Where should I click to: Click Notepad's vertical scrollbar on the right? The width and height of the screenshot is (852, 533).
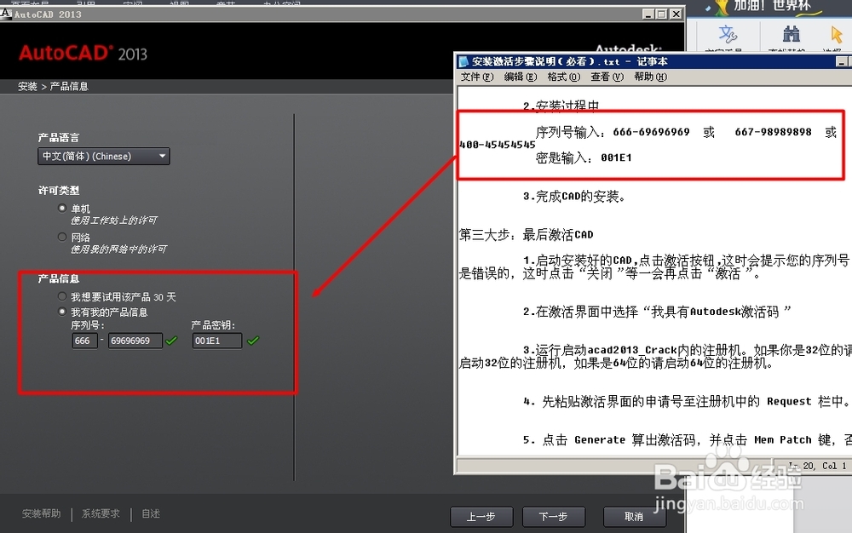(x=847, y=255)
